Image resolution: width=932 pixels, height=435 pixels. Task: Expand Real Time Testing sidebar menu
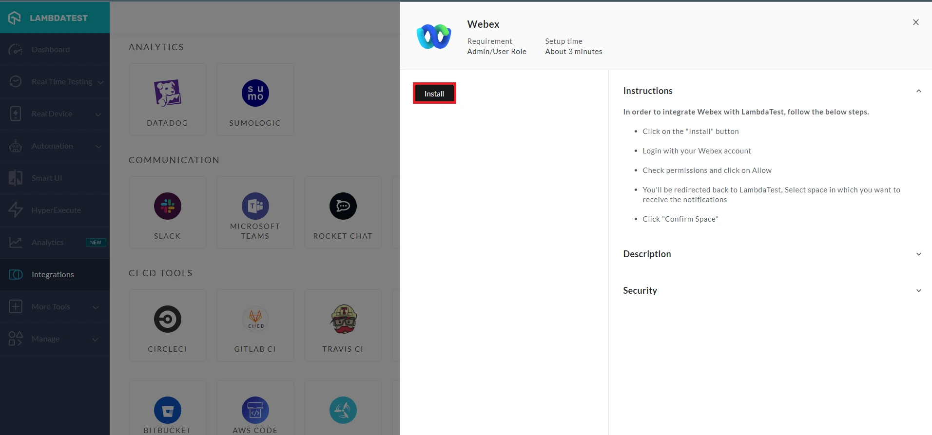click(100, 82)
